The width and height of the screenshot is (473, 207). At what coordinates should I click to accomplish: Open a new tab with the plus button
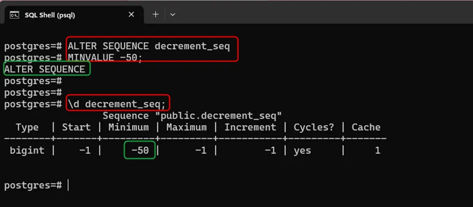tap(156, 15)
